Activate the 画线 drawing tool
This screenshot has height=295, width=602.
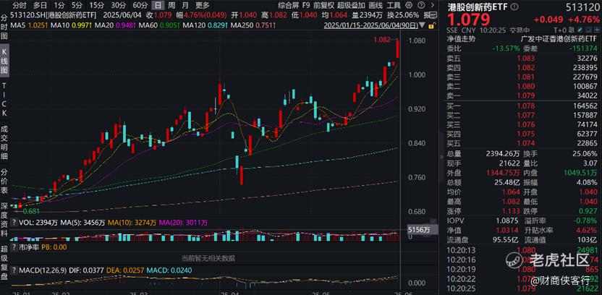tap(376, 5)
